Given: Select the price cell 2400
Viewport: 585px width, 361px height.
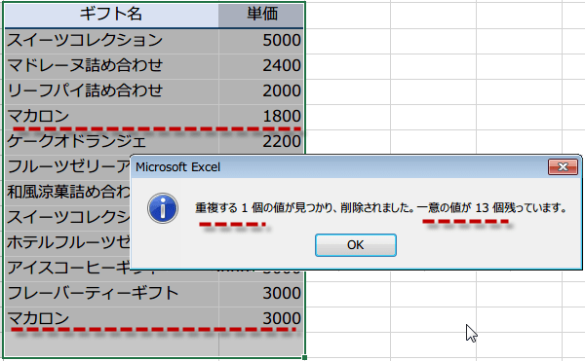Looking at the screenshot, I should coord(261,65).
